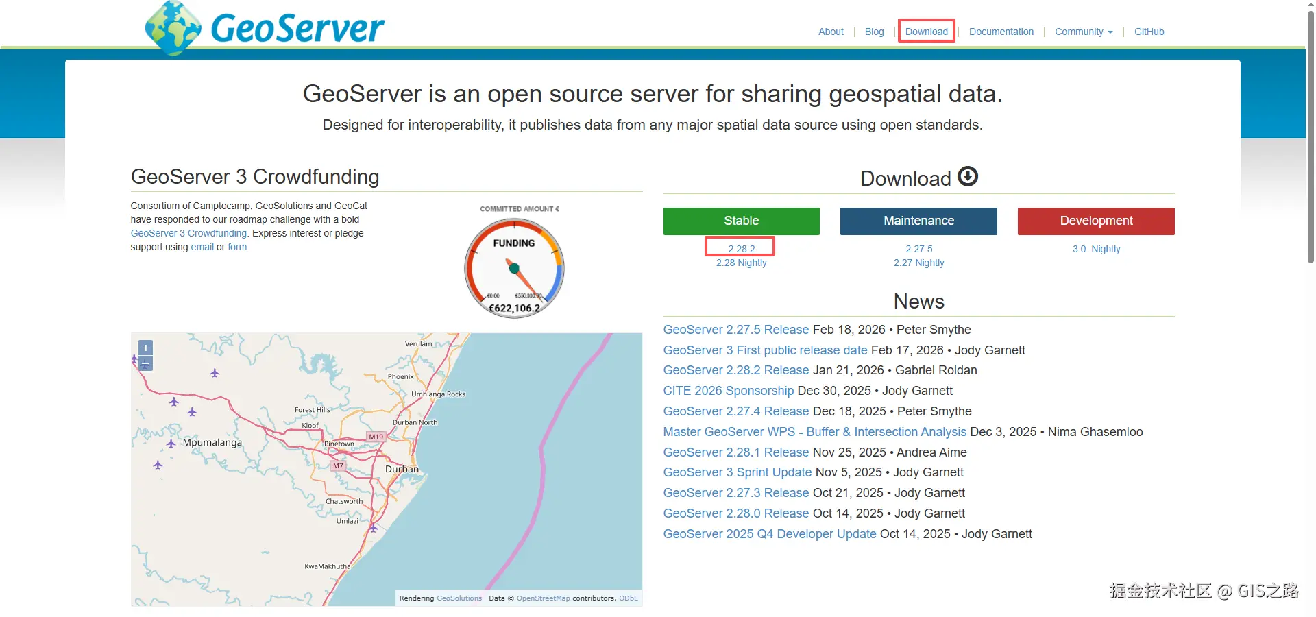Click the email link for pledge support
This screenshot has width=1316, height=617.
202,247
